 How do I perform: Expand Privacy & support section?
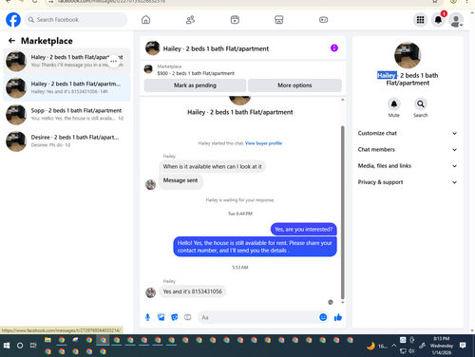(408, 182)
